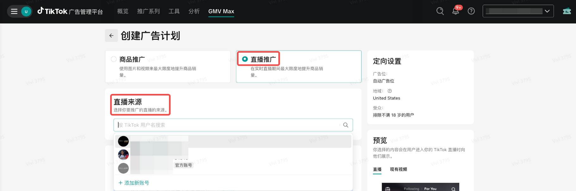This screenshot has width=576, height=191.
Task: Switch to the 直播 preview tab
Action: point(377,170)
